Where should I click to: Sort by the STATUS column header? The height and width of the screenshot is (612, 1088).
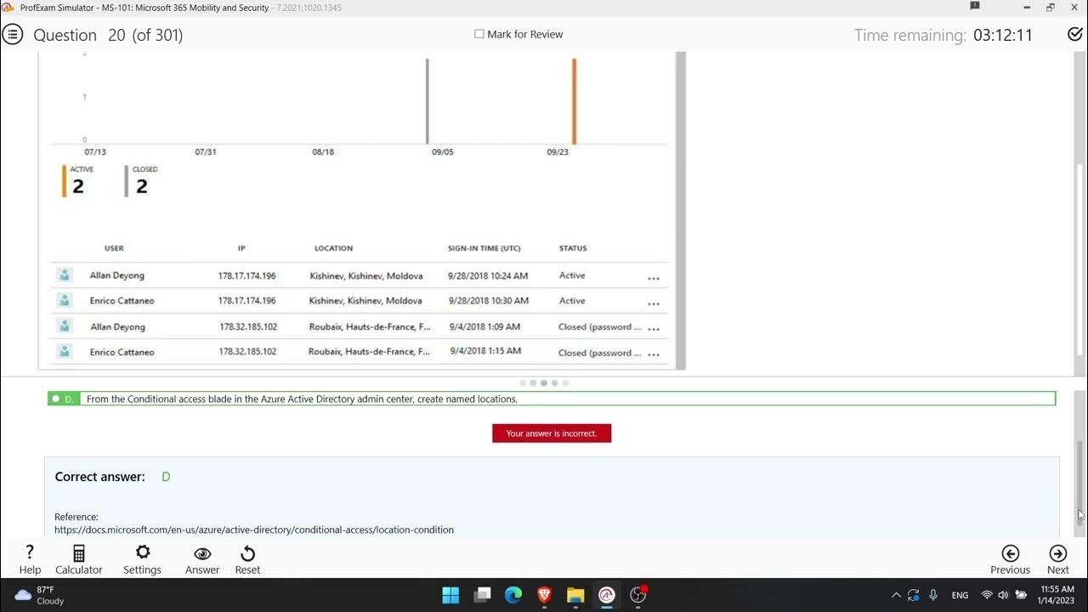[x=573, y=248]
